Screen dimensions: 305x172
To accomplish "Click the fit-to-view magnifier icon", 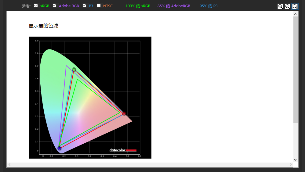I will (x=295, y=6).
